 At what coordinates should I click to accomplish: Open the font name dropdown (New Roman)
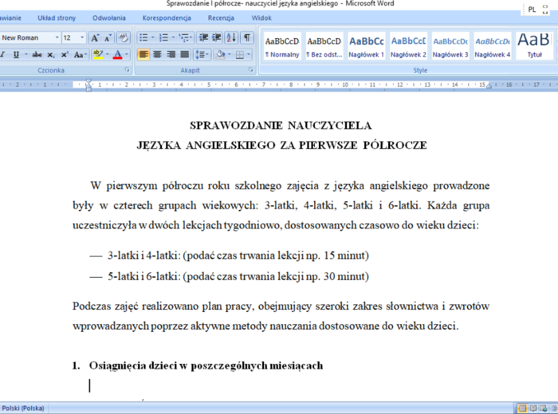[57, 37]
